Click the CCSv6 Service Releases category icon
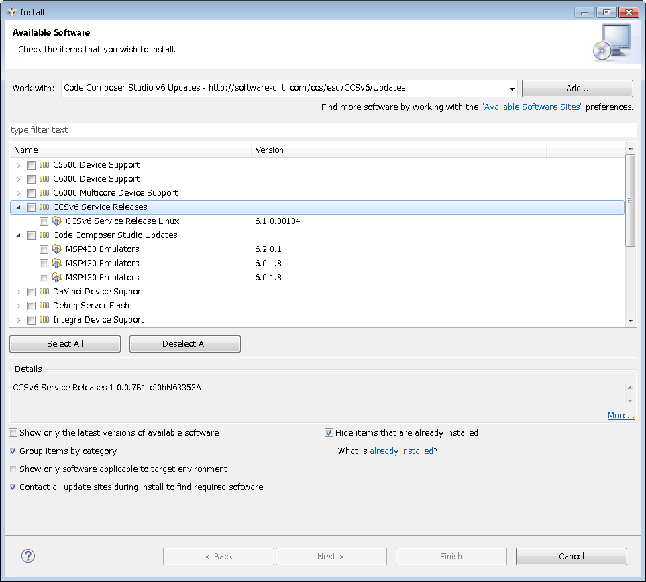Image resolution: width=646 pixels, height=582 pixels. tap(44, 207)
